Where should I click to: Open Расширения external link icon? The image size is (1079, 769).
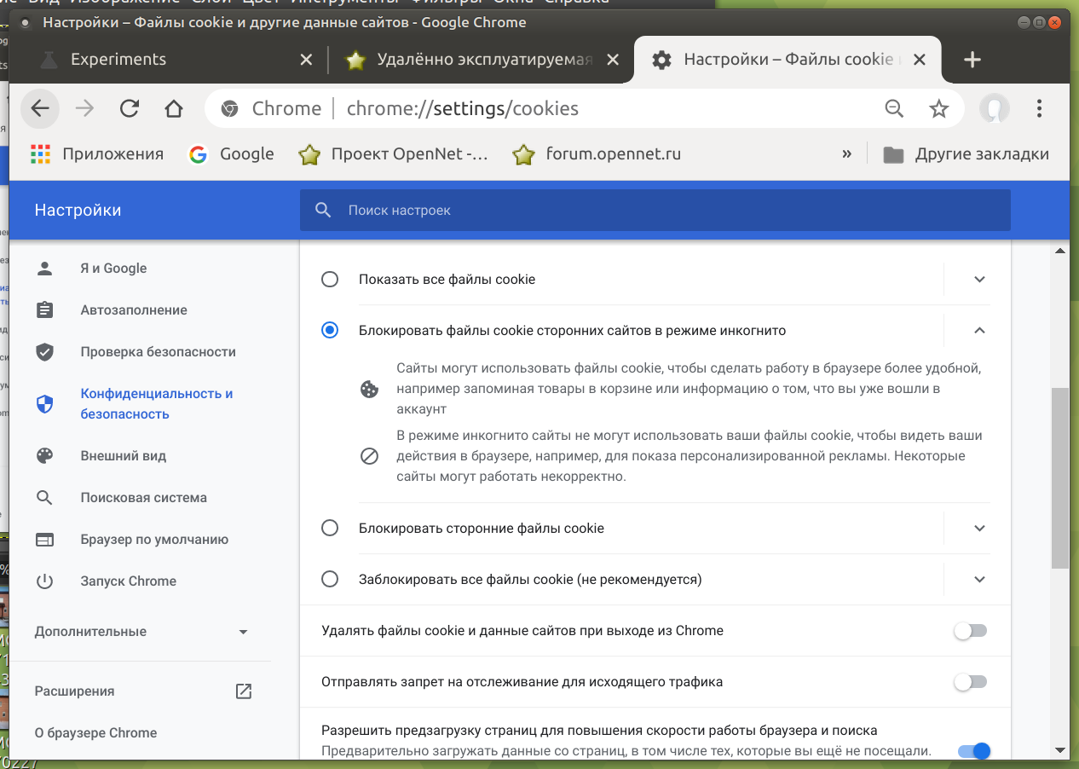click(x=243, y=691)
